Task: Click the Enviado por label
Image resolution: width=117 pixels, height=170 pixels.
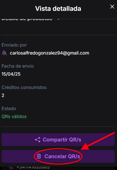Action: (x=14, y=45)
